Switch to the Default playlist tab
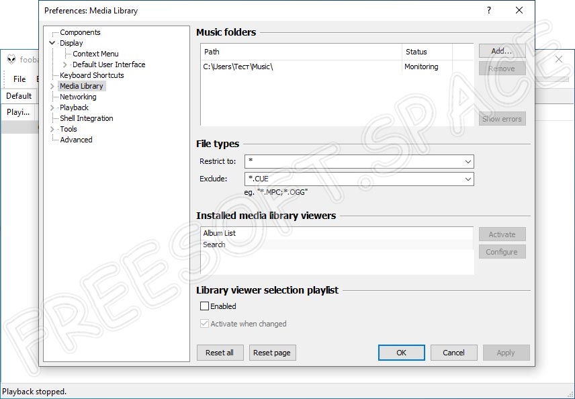The width and height of the screenshot is (575, 399). pos(19,96)
